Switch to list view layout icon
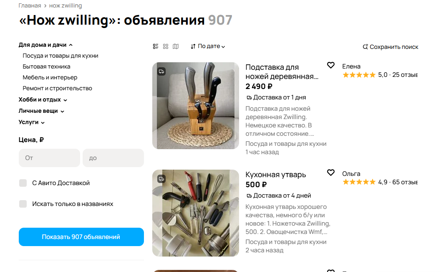The height and width of the screenshot is (272, 441). tap(156, 46)
